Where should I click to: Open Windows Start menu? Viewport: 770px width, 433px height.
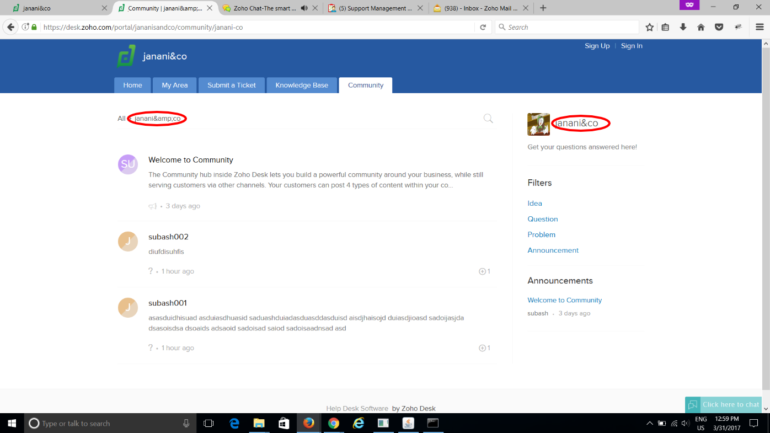(x=12, y=423)
